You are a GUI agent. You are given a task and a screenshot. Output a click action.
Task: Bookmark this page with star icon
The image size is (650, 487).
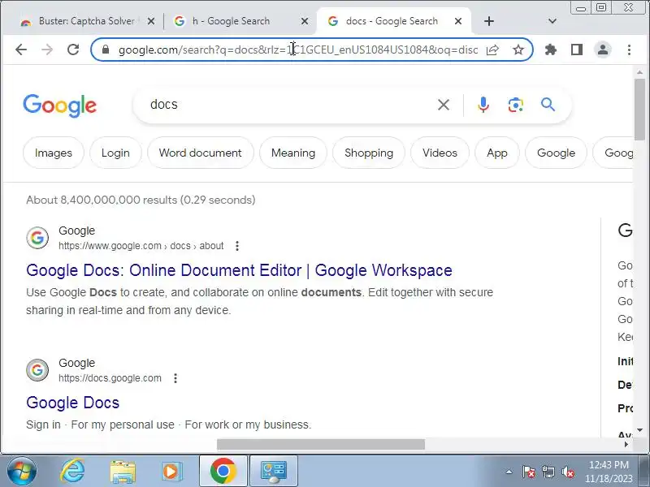(518, 50)
